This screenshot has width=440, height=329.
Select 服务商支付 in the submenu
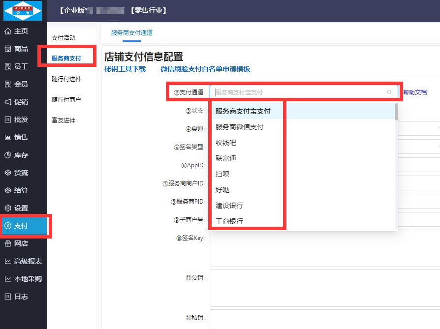click(66, 59)
